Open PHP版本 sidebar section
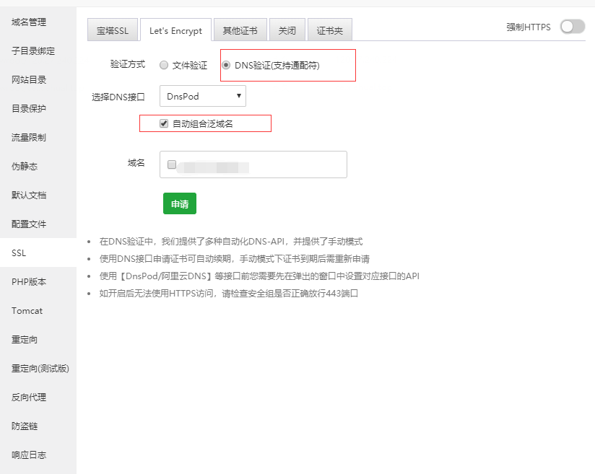595x474 pixels. pos(29,282)
